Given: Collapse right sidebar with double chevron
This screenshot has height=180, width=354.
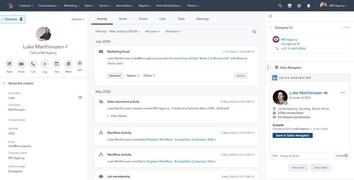Looking at the screenshot, I should tap(270, 16).
